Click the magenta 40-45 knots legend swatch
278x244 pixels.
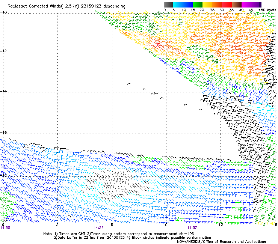click(246, 5)
